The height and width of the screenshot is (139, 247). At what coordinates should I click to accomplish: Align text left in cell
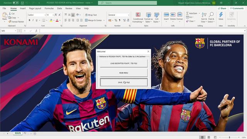point(66,20)
